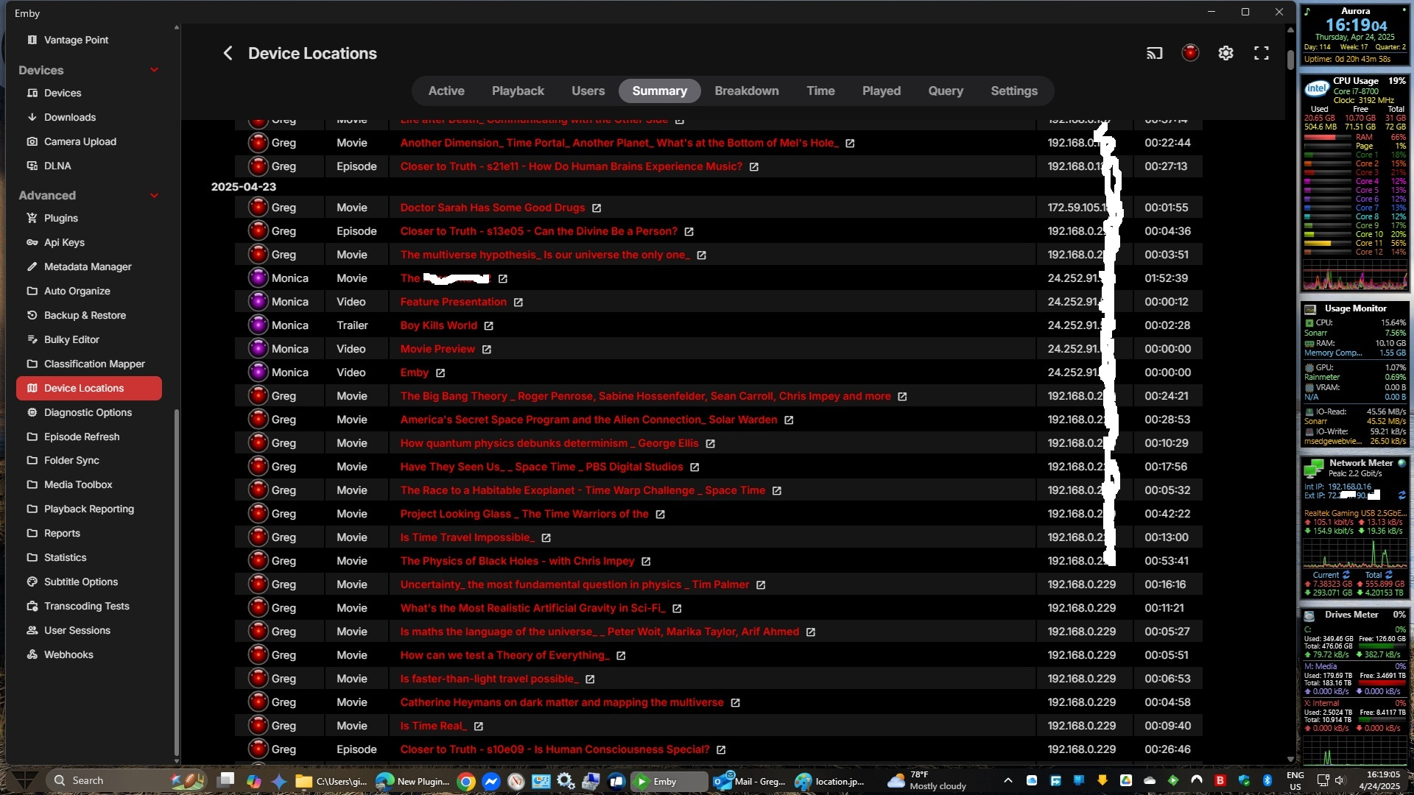1414x795 pixels.
Task: Switch to the Breakdown tab
Action: pos(747,91)
